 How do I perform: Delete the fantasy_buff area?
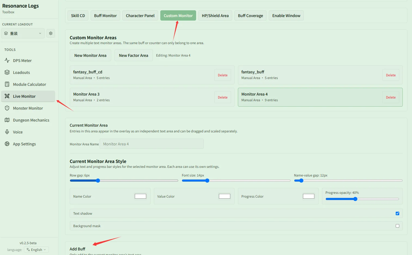pyautogui.click(x=391, y=75)
